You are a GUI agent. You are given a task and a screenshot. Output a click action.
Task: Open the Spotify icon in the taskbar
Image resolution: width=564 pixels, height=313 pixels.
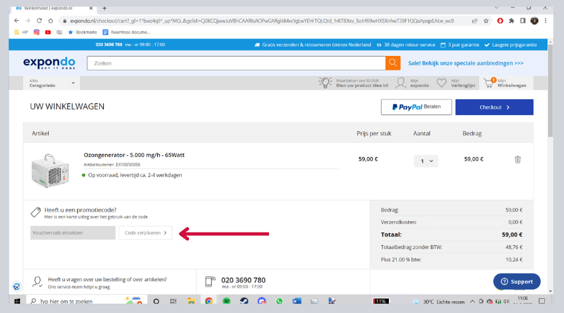(x=226, y=302)
